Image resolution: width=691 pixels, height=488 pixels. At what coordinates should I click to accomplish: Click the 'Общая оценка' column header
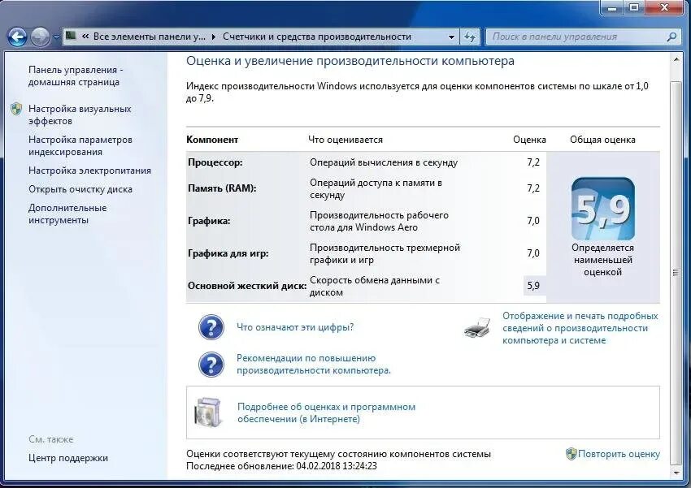coord(602,140)
